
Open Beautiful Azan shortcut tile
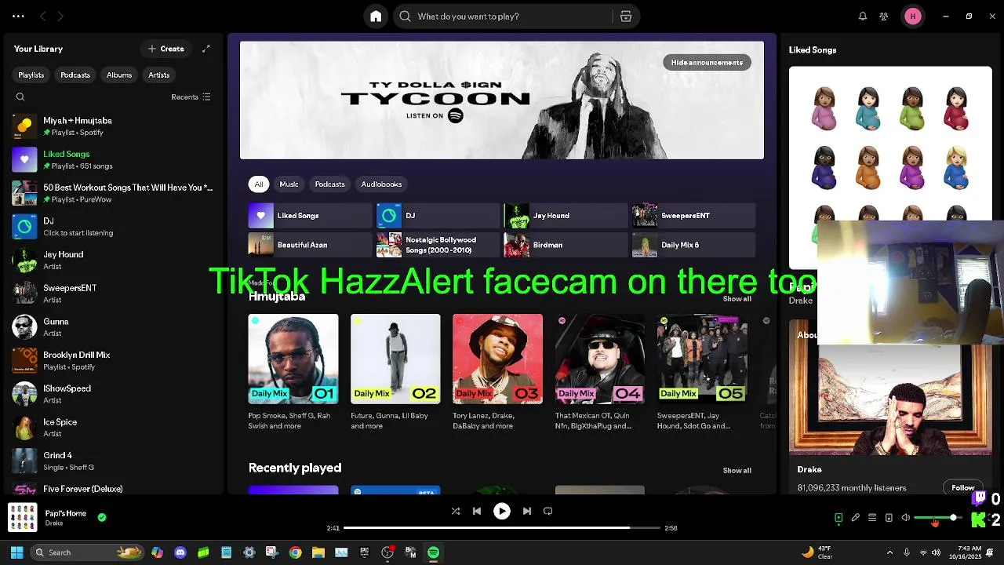(310, 245)
